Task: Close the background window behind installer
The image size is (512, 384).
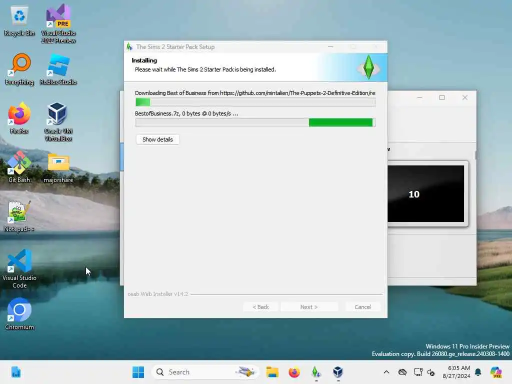Action: [464, 97]
